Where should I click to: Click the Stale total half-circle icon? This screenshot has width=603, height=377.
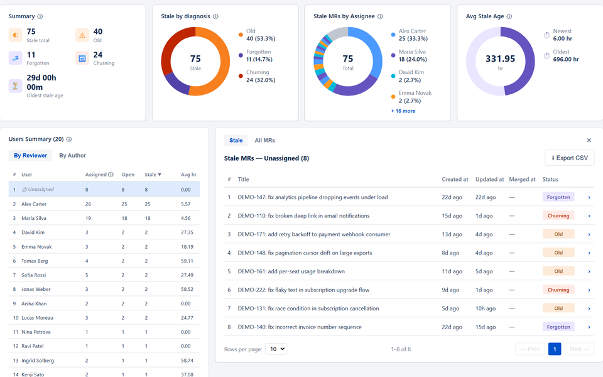[15, 35]
